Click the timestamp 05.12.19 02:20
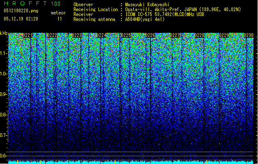 [x=21, y=19]
